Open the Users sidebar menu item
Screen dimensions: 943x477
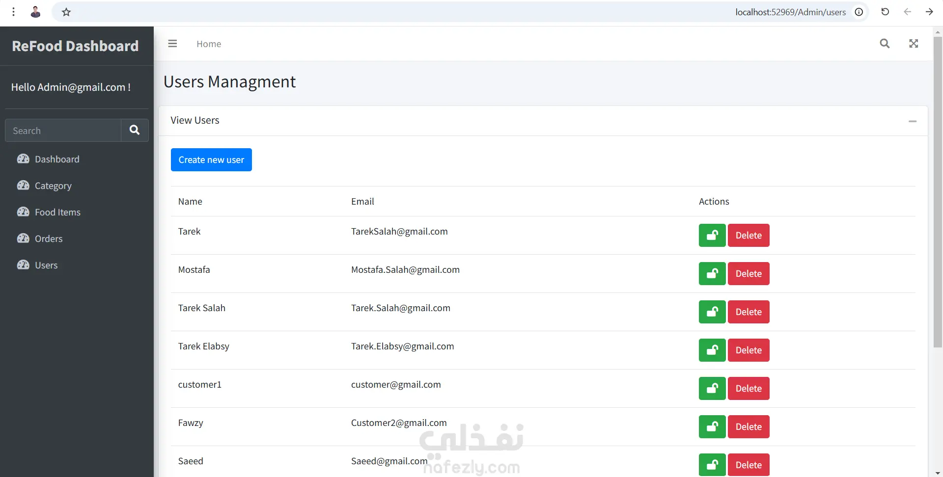coord(77,265)
